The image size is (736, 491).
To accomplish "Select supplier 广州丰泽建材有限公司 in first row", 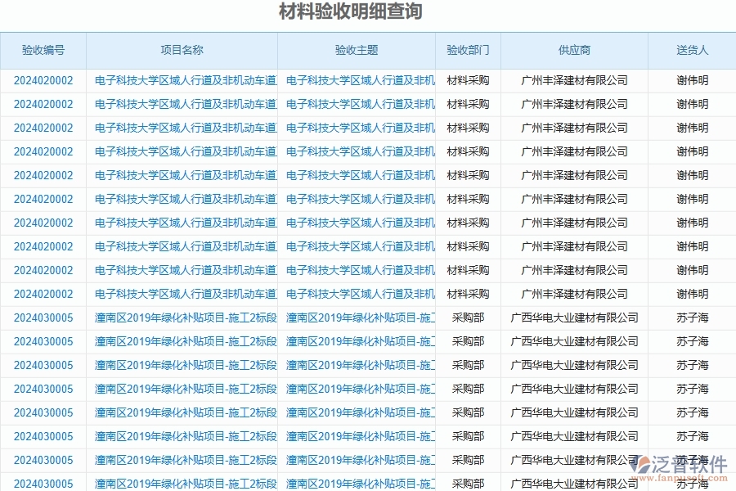I will click(575, 80).
